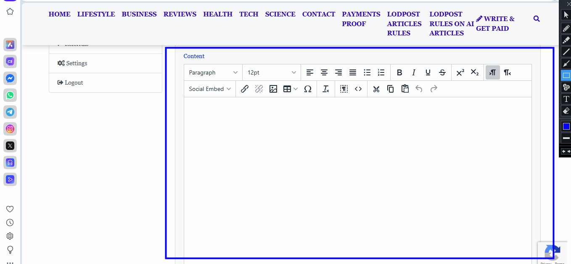The image size is (571, 264).
Task: Toggle italic text style
Action: pyautogui.click(x=414, y=72)
